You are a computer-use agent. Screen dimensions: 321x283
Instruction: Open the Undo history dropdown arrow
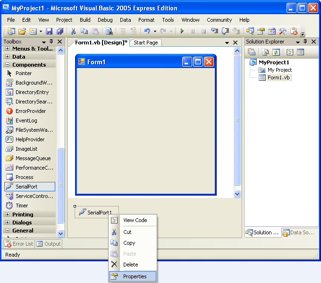155,31
